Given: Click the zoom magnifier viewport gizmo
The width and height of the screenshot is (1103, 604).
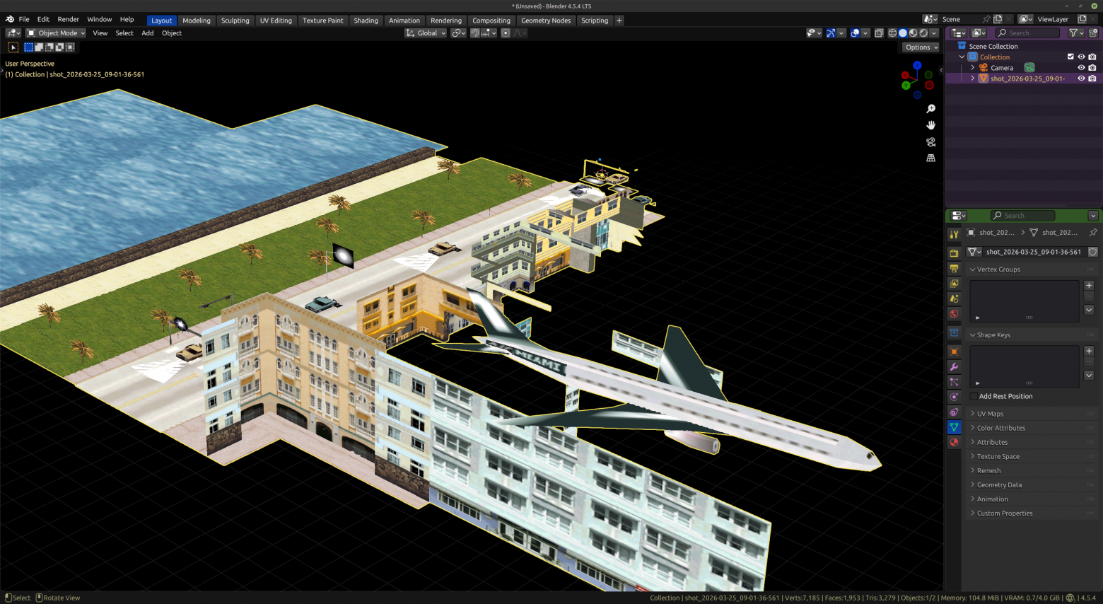Looking at the screenshot, I should (x=930, y=109).
